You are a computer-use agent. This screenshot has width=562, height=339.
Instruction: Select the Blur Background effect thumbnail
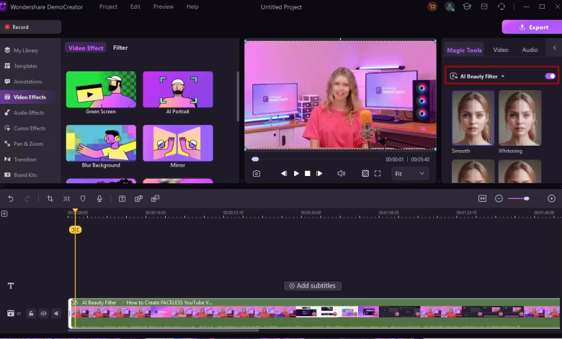(101, 143)
